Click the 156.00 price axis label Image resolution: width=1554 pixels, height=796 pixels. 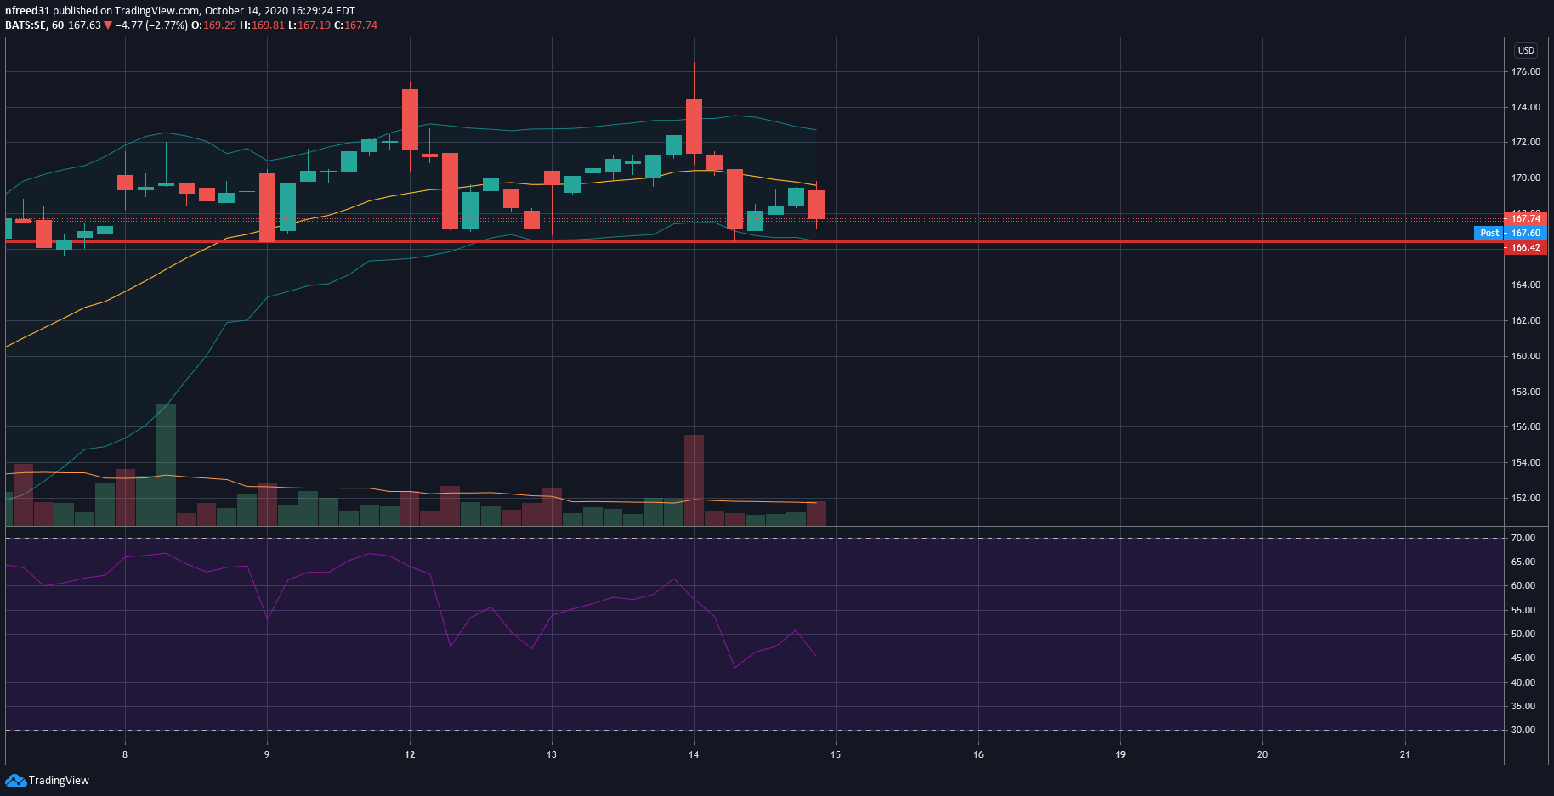click(x=1525, y=426)
